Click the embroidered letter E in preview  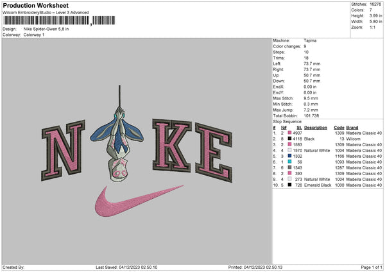coord(214,152)
